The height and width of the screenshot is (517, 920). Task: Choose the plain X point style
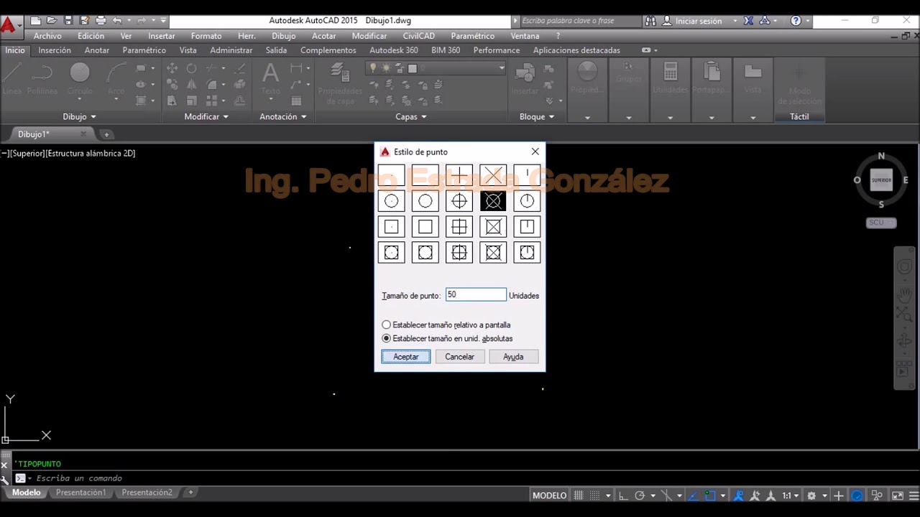[493, 175]
